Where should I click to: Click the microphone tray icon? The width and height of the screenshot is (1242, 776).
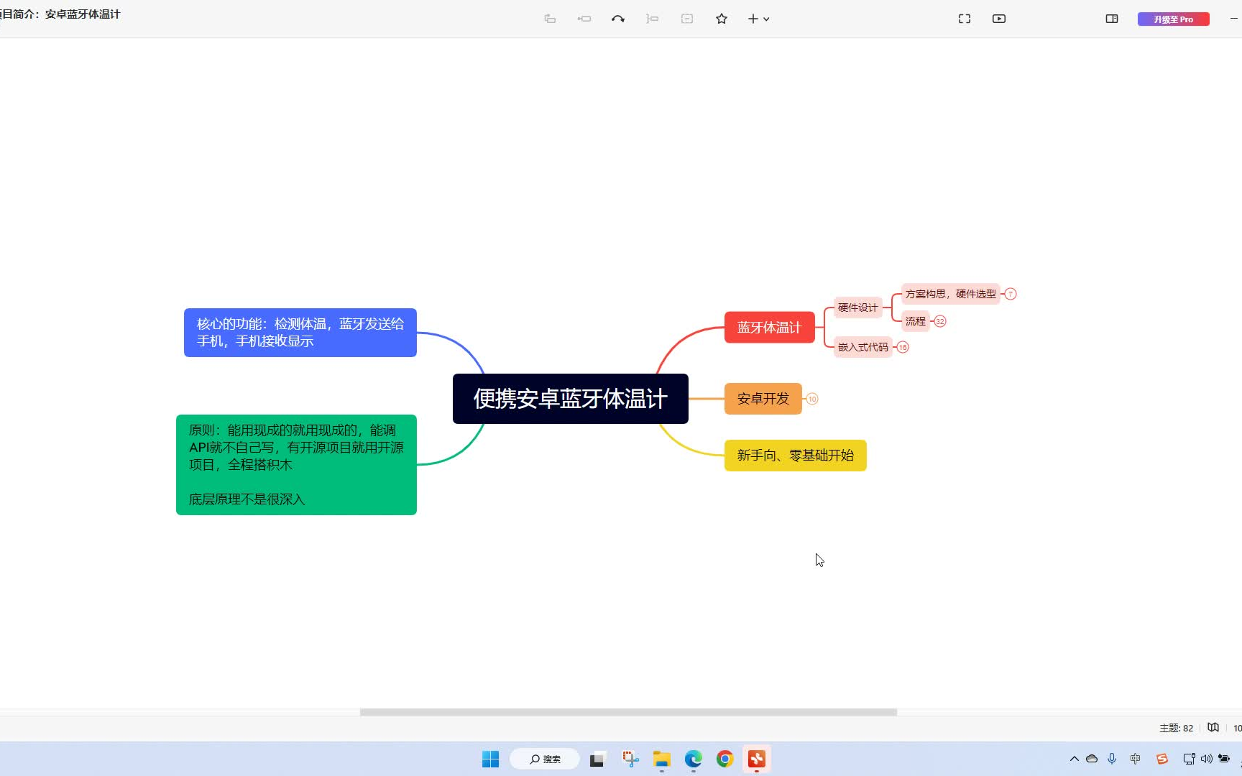coord(1112,759)
